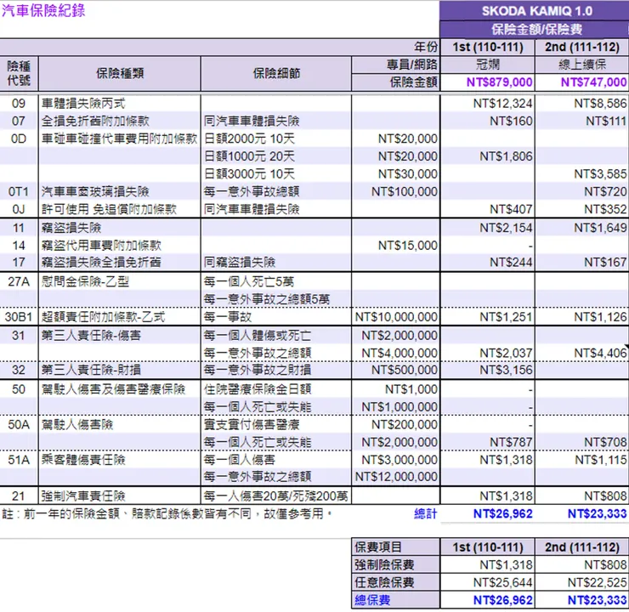Viewport: 629px width, 612px height.
Task: Select the 每一個人死亡5萬 detail cell
Action: (276, 281)
